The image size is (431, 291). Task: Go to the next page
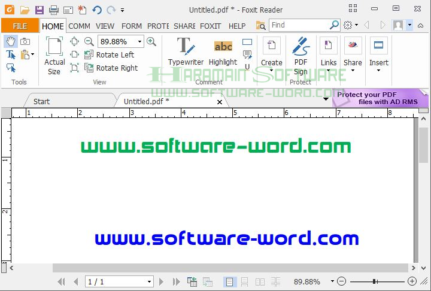point(162,281)
